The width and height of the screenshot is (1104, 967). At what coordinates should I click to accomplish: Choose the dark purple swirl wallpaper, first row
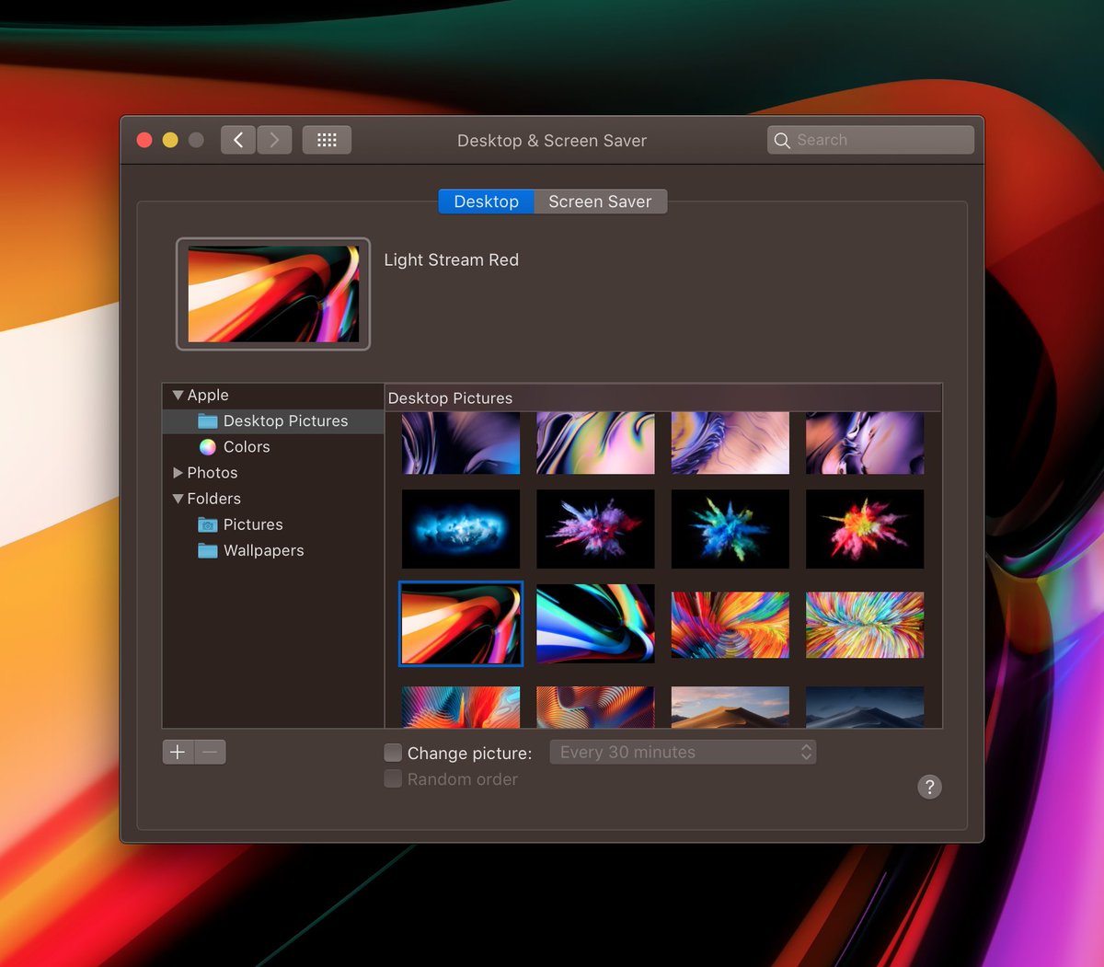click(x=461, y=443)
